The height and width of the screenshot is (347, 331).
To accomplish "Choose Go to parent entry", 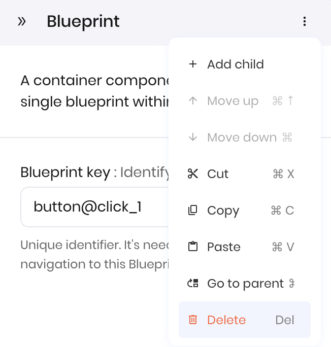I will pos(245,283).
